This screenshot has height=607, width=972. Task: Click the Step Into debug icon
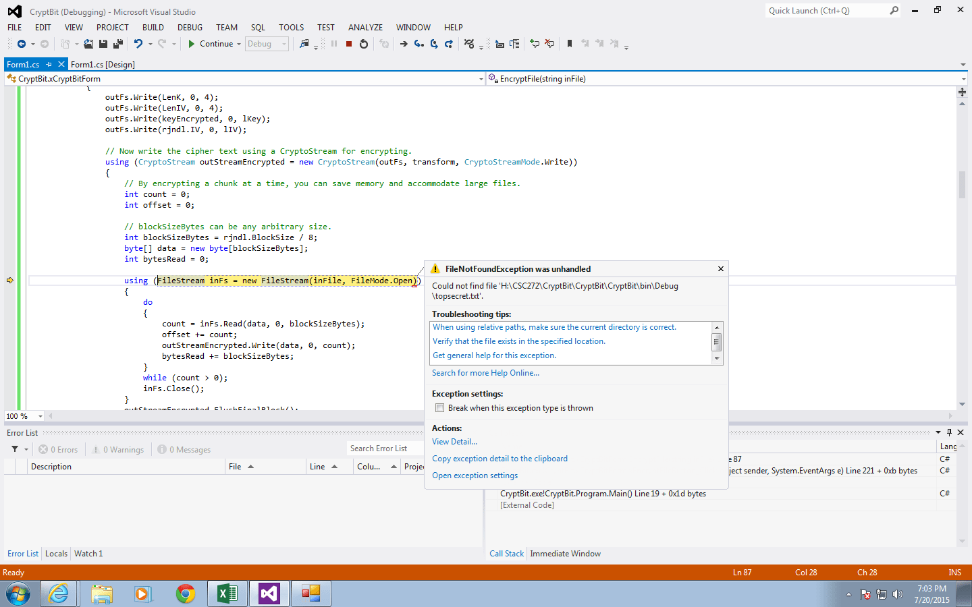(418, 44)
